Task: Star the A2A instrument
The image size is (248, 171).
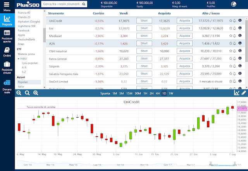Action: pos(231,43)
